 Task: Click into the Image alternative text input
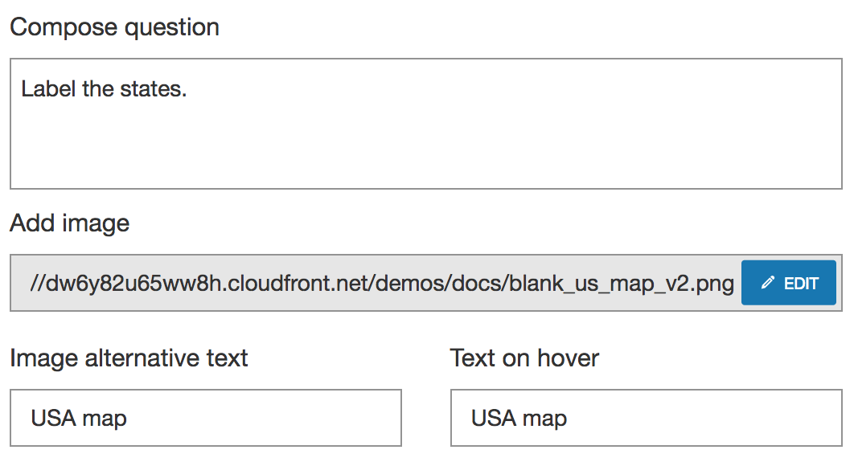205,418
